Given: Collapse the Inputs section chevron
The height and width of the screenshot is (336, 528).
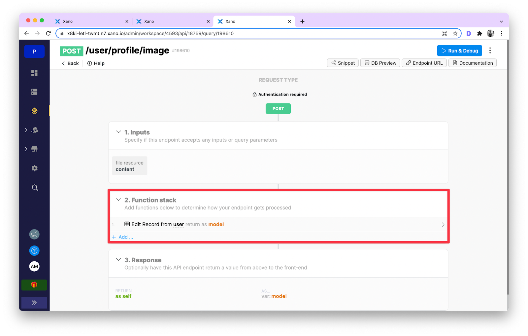Looking at the screenshot, I should tap(118, 131).
